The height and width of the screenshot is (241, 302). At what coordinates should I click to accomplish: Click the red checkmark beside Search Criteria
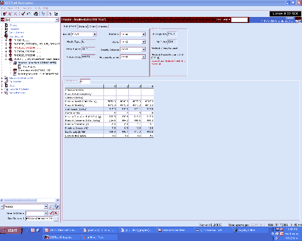click(x=51, y=213)
